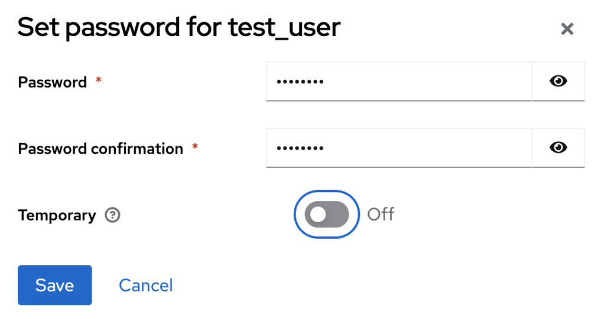Click the Password field label
605x319 pixels.
(52, 82)
